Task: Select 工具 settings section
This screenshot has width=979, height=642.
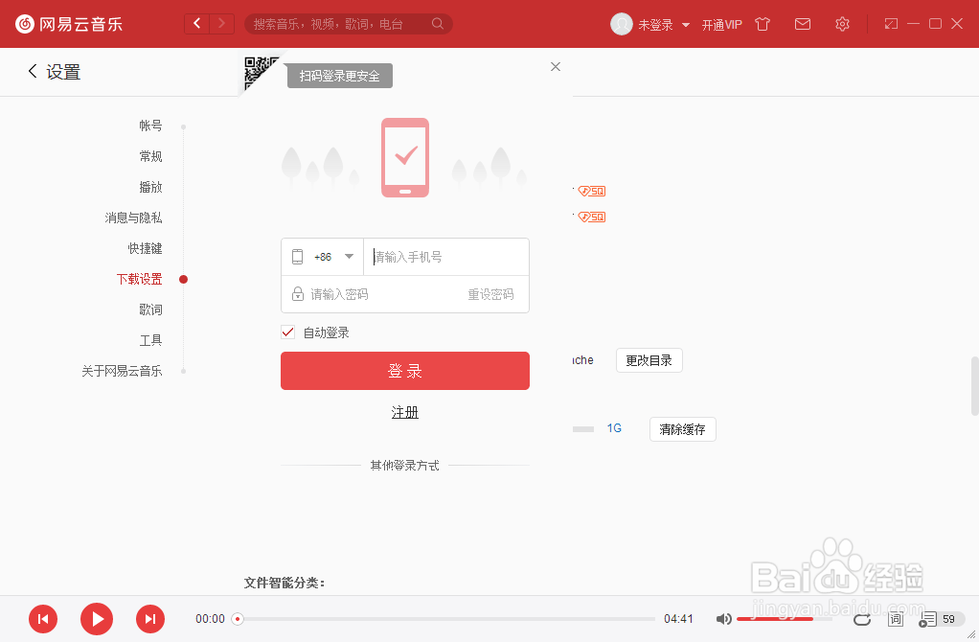Action: [x=150, y=340]
